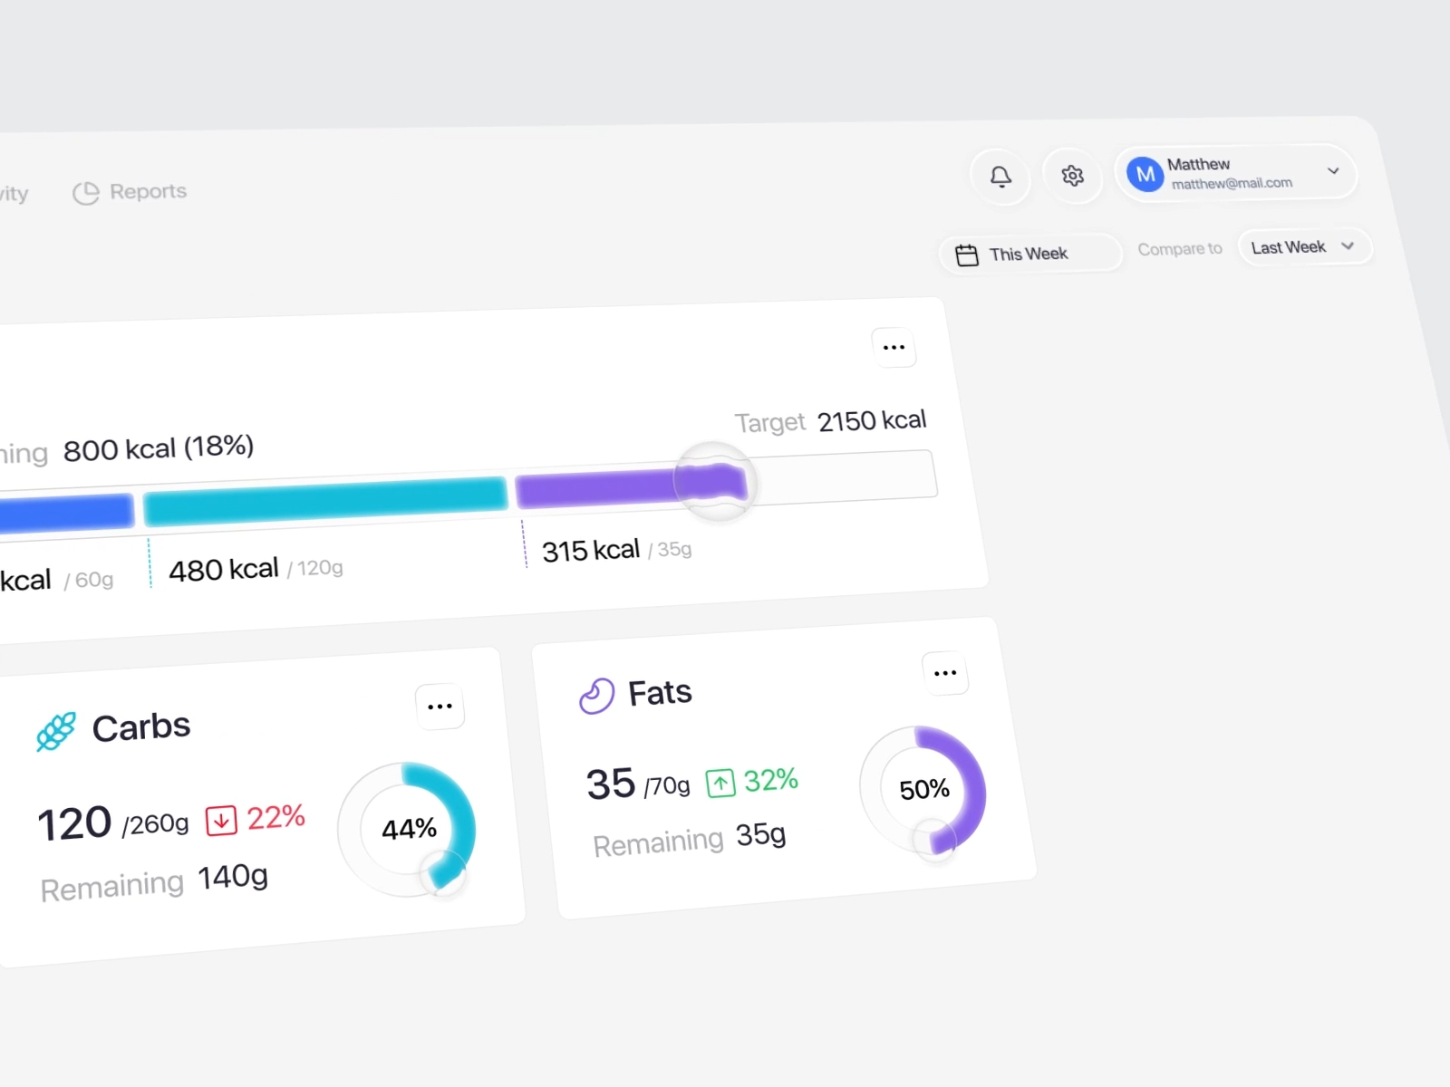Open the ellipsis menu on the Fats card

coord(945,672)
